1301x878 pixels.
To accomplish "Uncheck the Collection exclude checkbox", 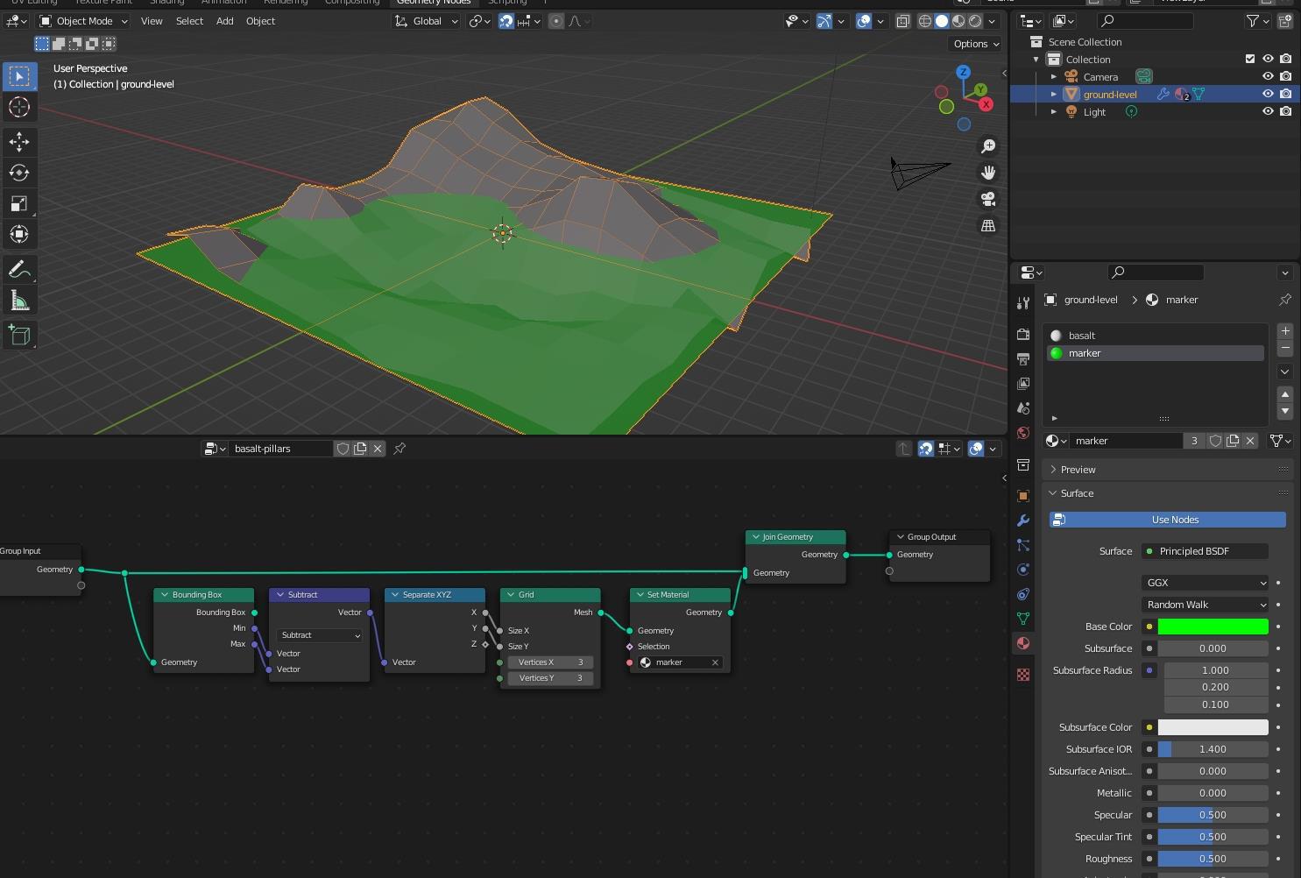I will 1250,59.
